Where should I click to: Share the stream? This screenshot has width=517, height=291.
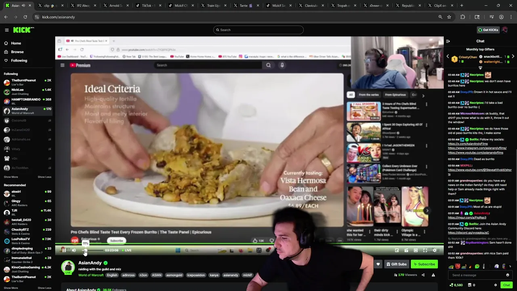tap(423, 275)
